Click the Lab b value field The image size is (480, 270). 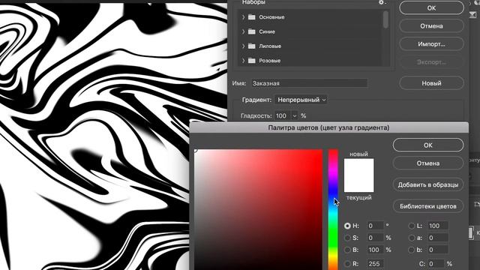[438, 250]
